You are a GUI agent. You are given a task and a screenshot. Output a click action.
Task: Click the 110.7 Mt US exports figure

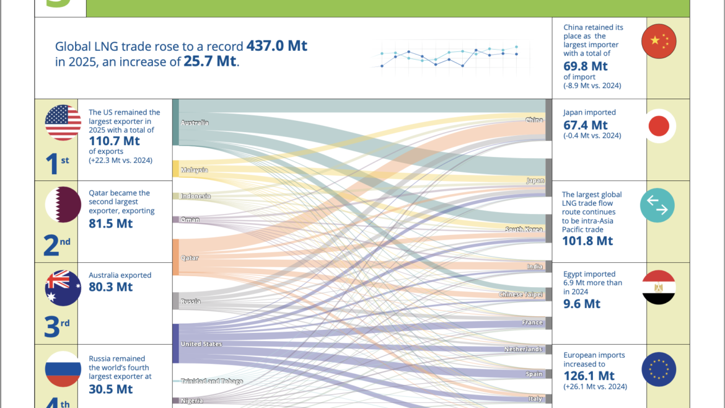[x=114, y=141]
